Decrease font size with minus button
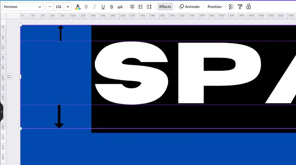The width and height of the screenshot is (296, 165). 50,7
